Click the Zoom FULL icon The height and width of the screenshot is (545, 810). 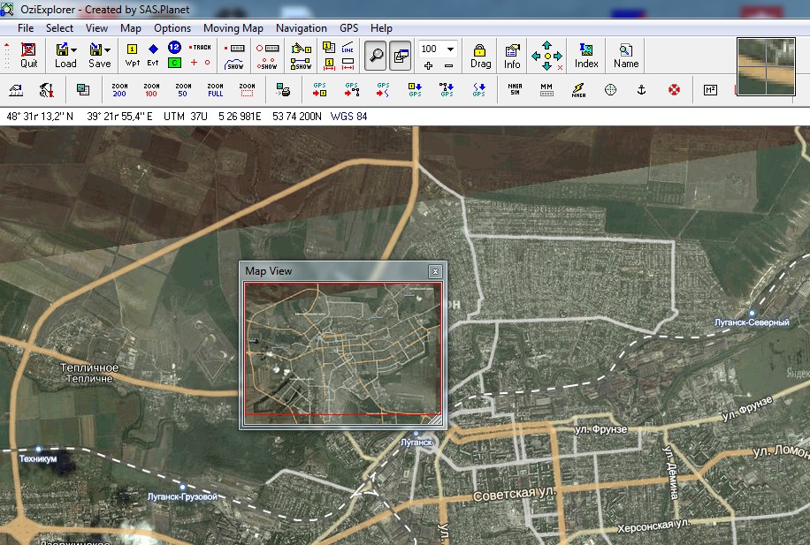coord(215,89)
